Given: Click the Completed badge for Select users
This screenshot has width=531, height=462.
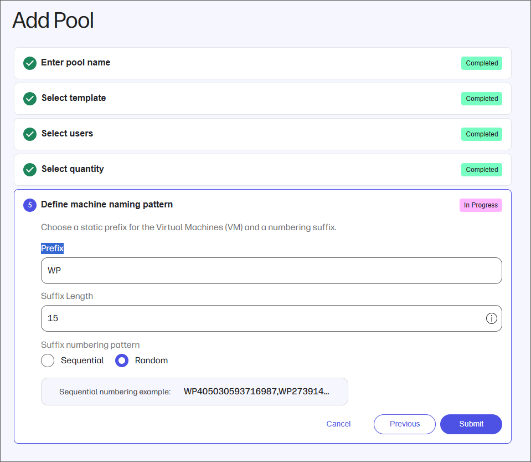Looking at the screenshot, I should click(482, 134).
